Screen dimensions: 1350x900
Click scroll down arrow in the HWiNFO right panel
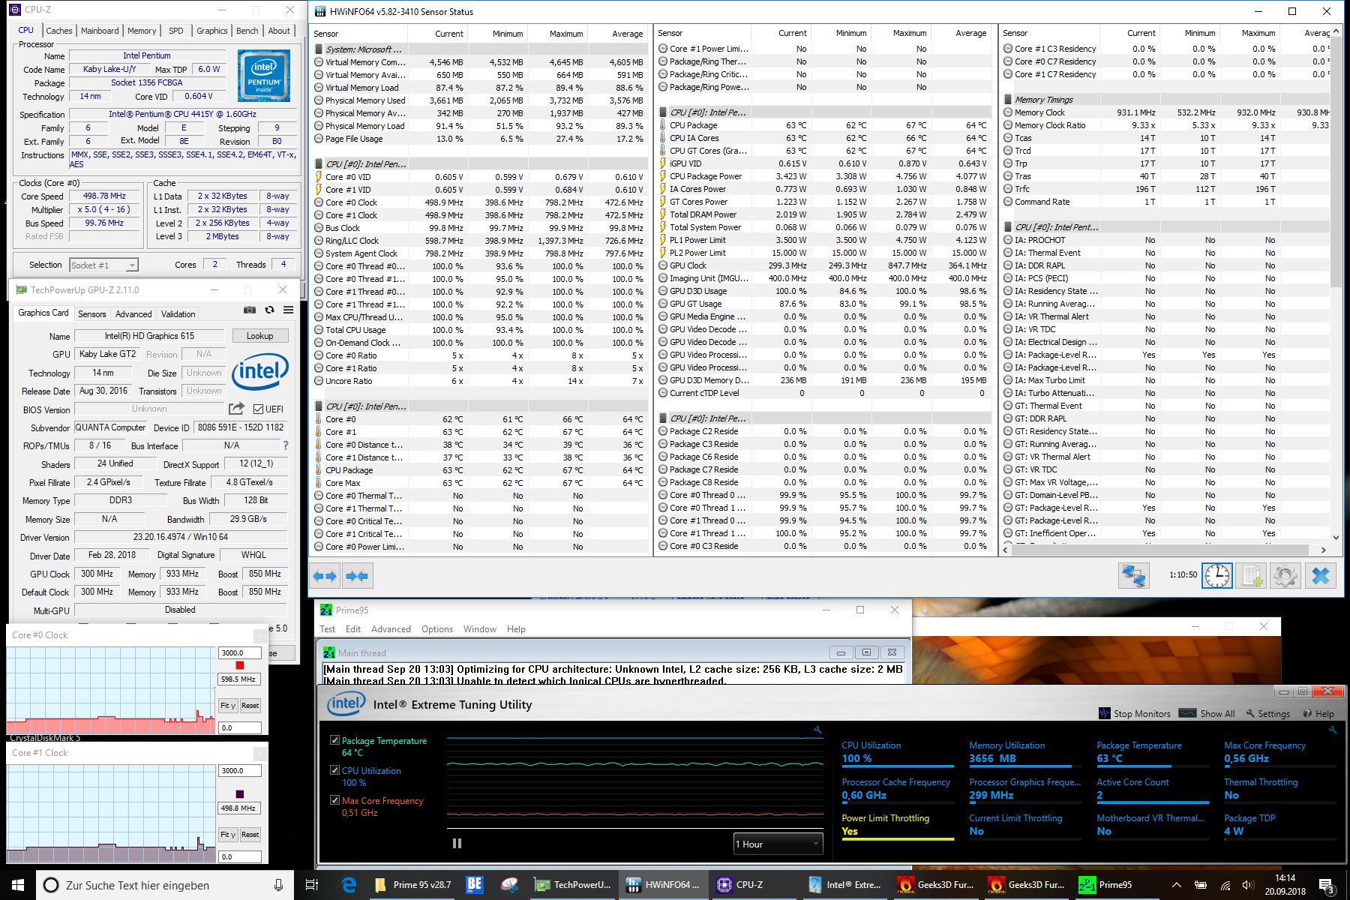1336,537
